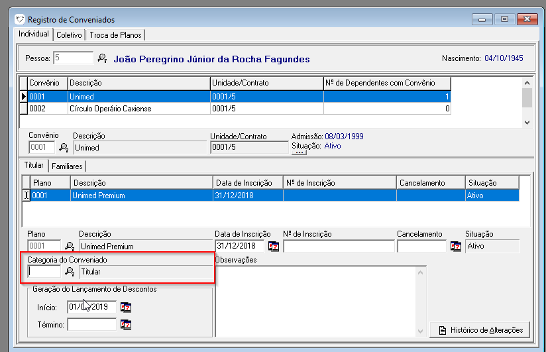Click the search icon next to Pessoa field
Viewport: 546px width, 352px height.
point(102,58)
